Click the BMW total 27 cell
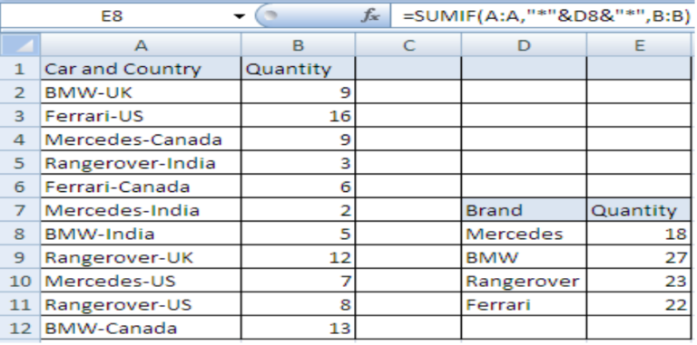 [x=639, y=257]
